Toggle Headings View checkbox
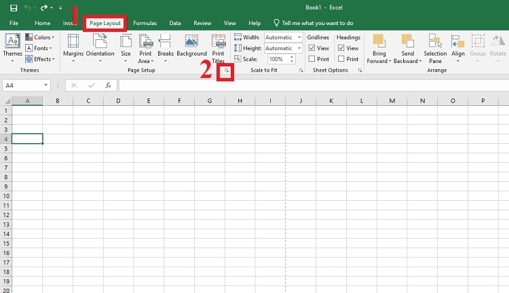The width and height of the screenshot is (509, 293). click(x=341, y=48)
